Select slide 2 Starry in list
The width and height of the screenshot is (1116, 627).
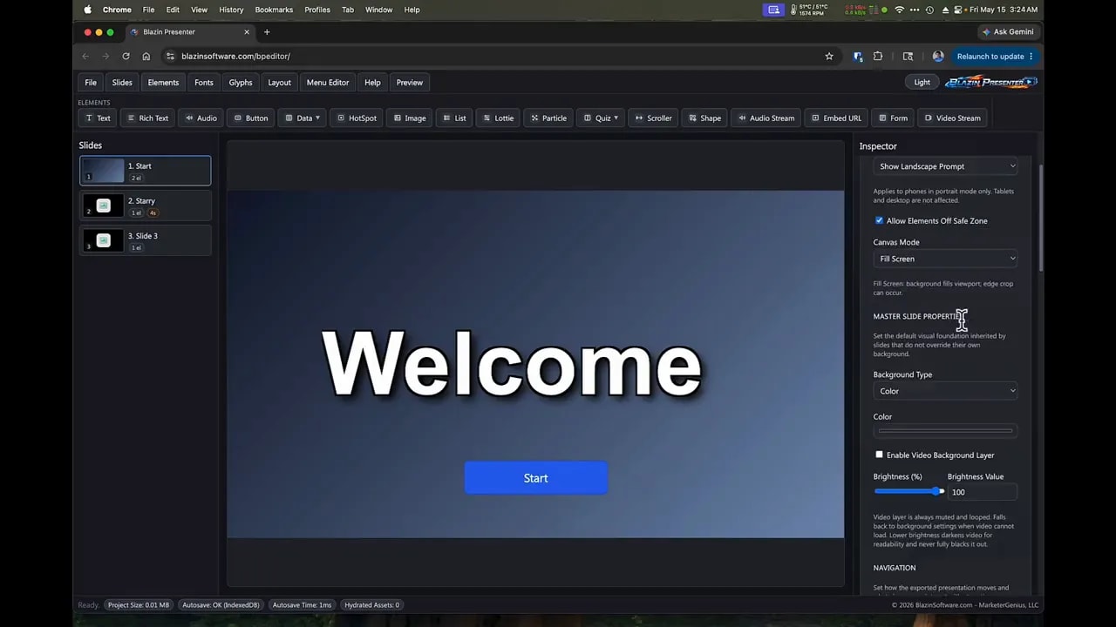146,206
